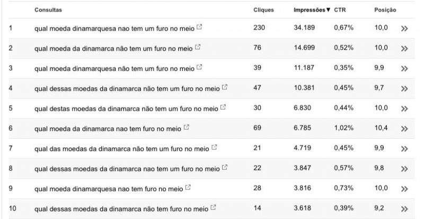424x219 pixels.
Task: Sort table by Posição column header
Action: 385,9
